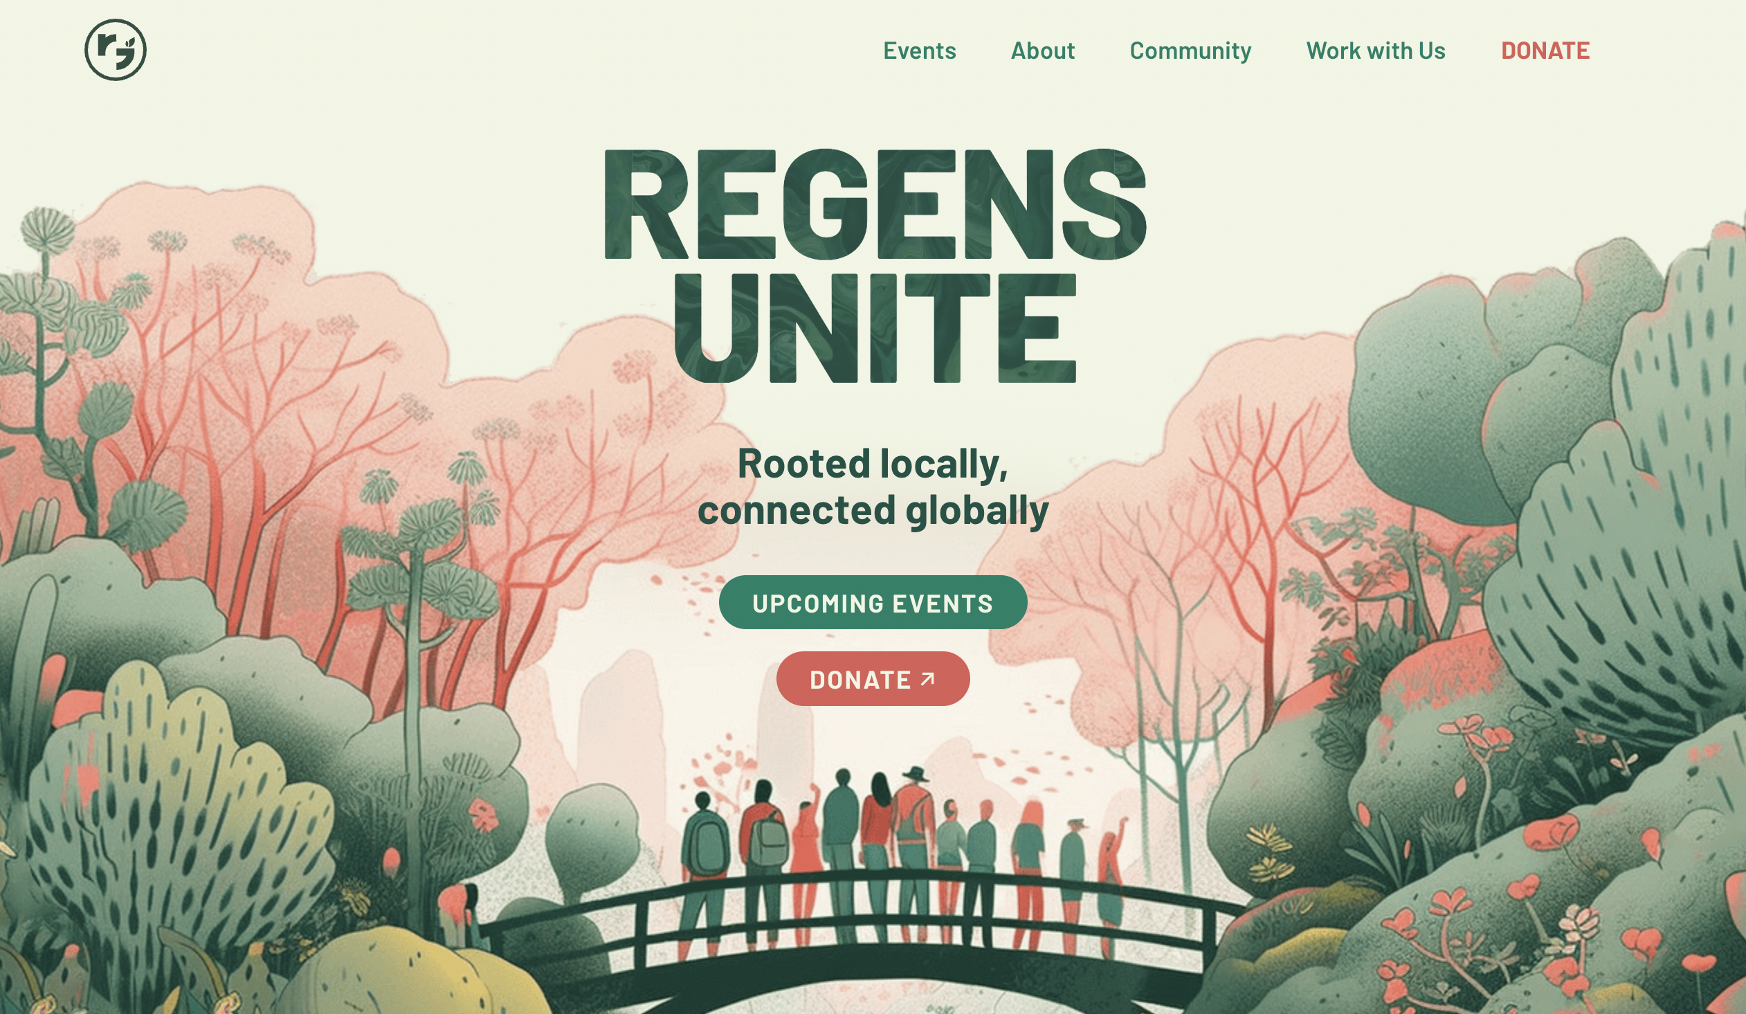Click the arrow icon inside Donate button
1746x1014 pixels.
(928, 679)
